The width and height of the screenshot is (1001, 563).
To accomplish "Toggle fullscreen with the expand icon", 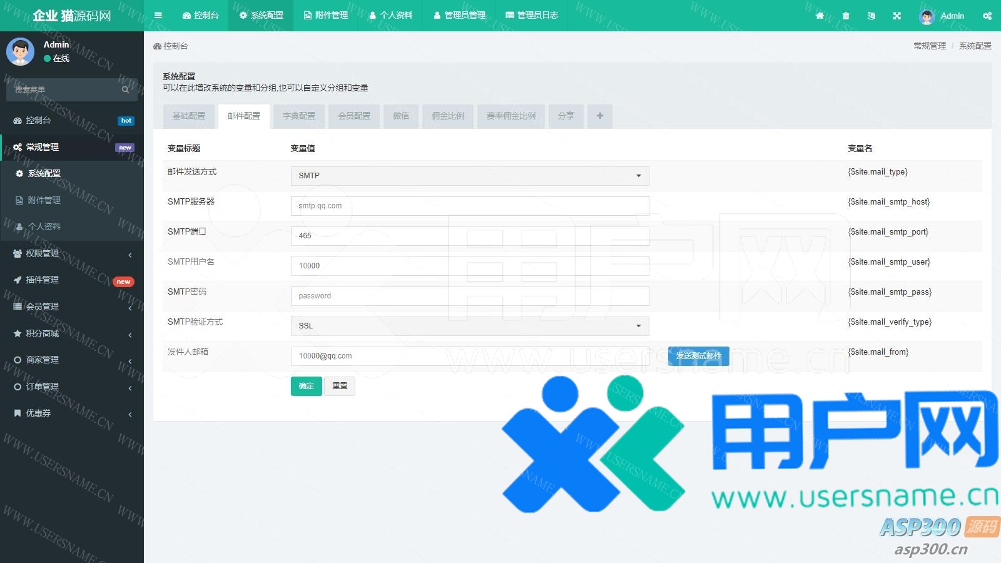I will [897, 16].
